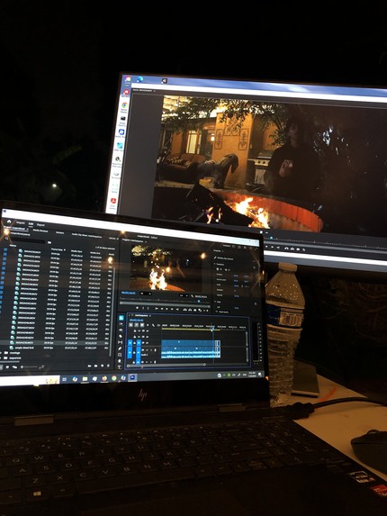Open the Export tab

40,225
